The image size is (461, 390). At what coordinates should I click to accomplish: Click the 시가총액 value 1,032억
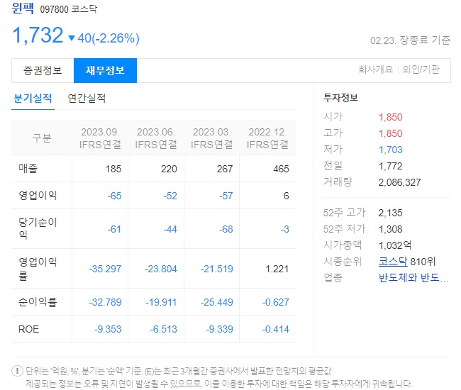(395, 245)
